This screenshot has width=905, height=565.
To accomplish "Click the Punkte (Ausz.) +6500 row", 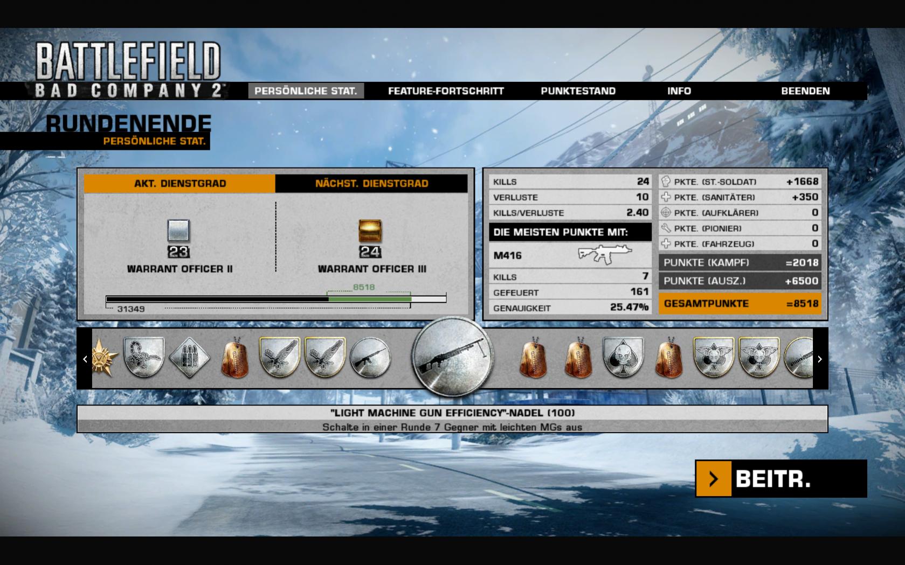I will pyautogui.click(x=740, y=281).
